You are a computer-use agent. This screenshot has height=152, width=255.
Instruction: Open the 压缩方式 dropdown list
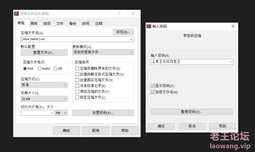65,85
